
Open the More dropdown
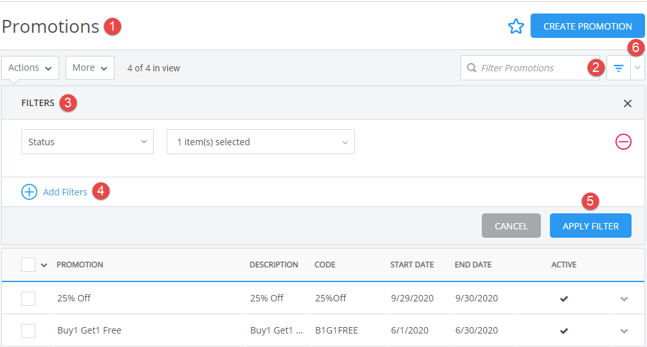click(90, 67)
